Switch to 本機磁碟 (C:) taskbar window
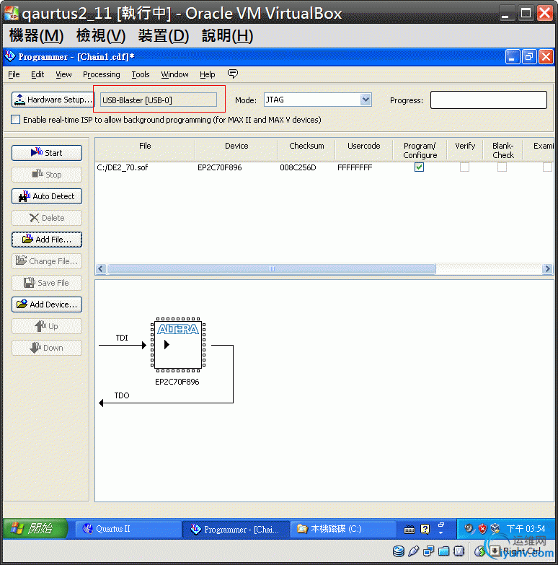The width and height of the screenshot is (558, 565). click(x=342, y=529)
